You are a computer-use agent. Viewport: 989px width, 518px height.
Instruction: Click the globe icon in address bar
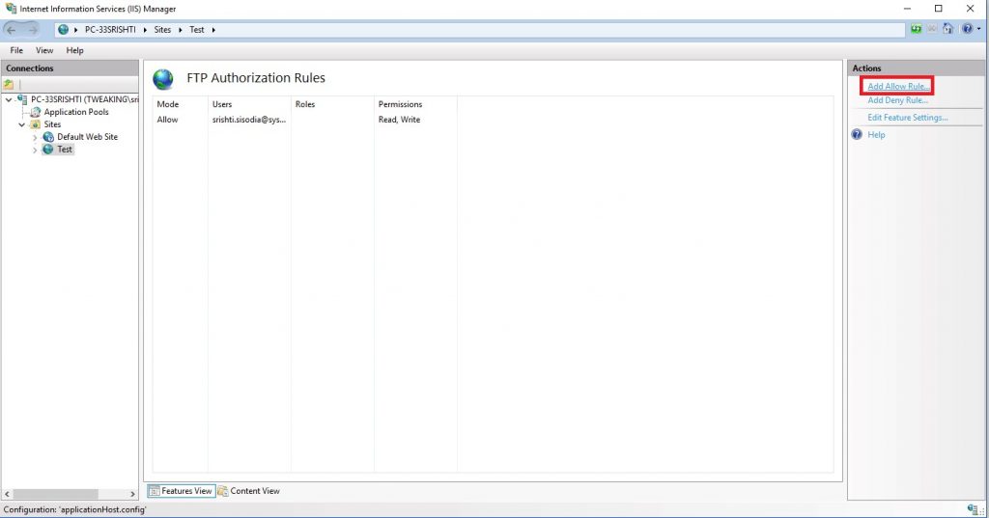pyautogui.click(x=64, y=30)
